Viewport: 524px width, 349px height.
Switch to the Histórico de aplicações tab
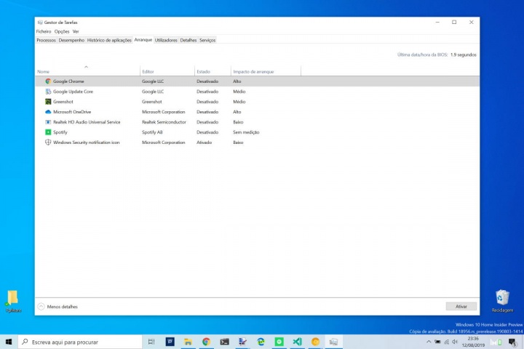click(109, 40)
